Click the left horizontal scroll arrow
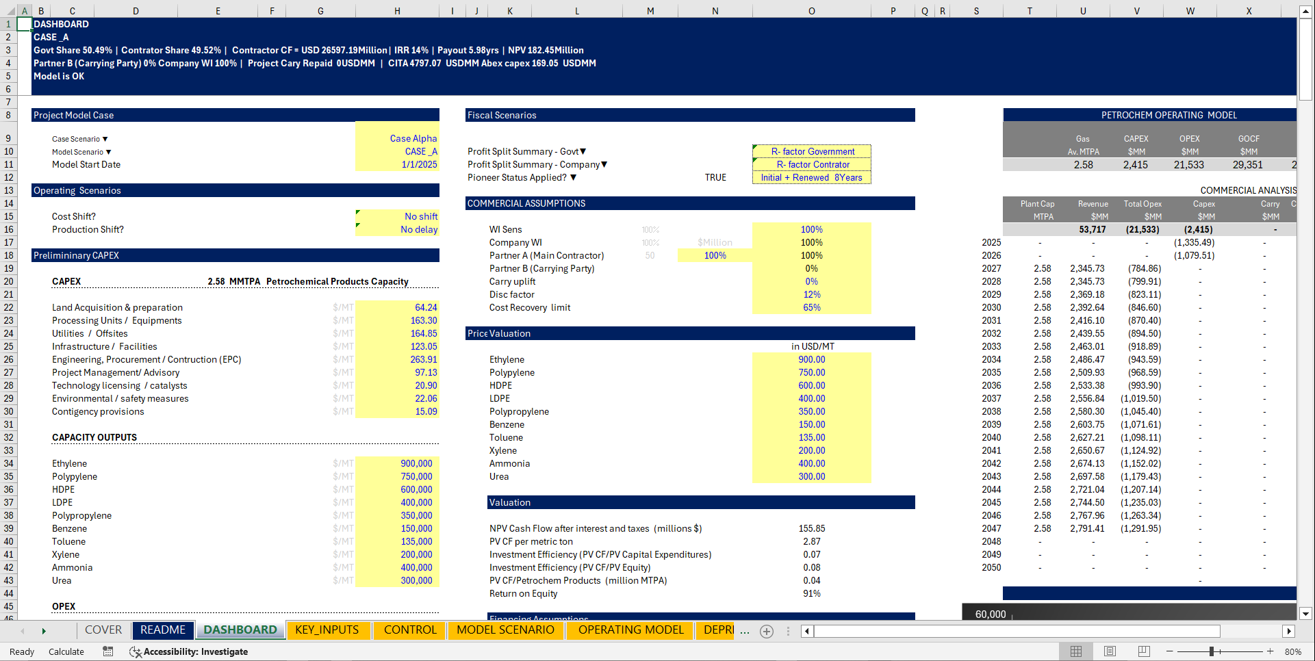Viewport: 1315px width, 661px height. (x=806, y=631)
